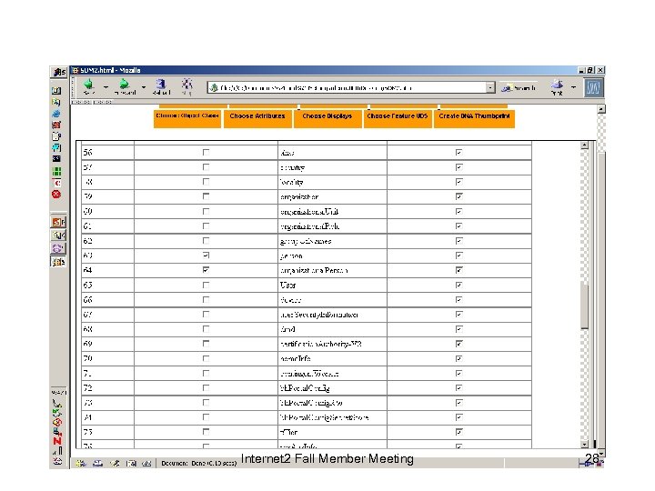The height and width of the screenshot is (491, 655).
Task: Open Navigator from the status bar icon
Action: (81, 463)
